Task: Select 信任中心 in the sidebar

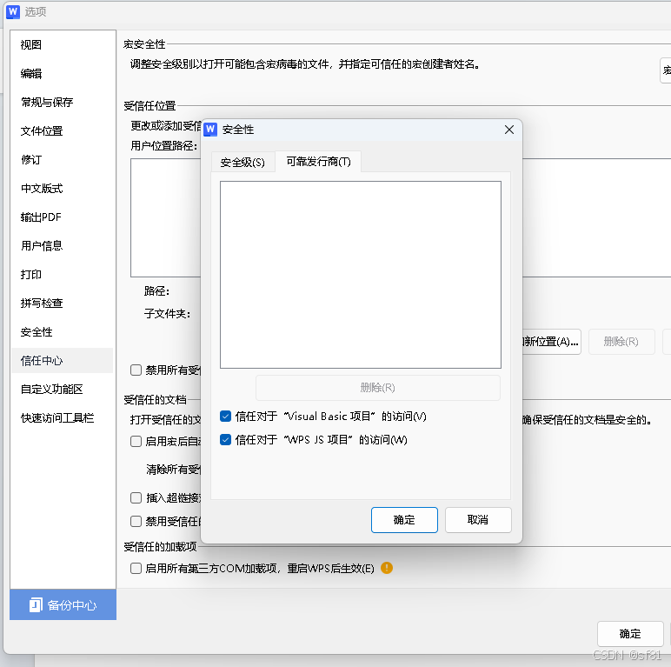Action: tap(62, 360)
